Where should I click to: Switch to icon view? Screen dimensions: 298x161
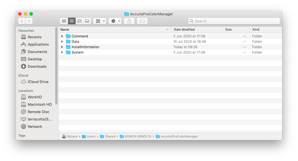64,21
